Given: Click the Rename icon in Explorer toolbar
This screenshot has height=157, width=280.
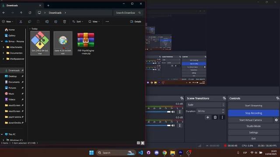Looking at the screenshot, I should pyautogui.click(x=47, y=21).
